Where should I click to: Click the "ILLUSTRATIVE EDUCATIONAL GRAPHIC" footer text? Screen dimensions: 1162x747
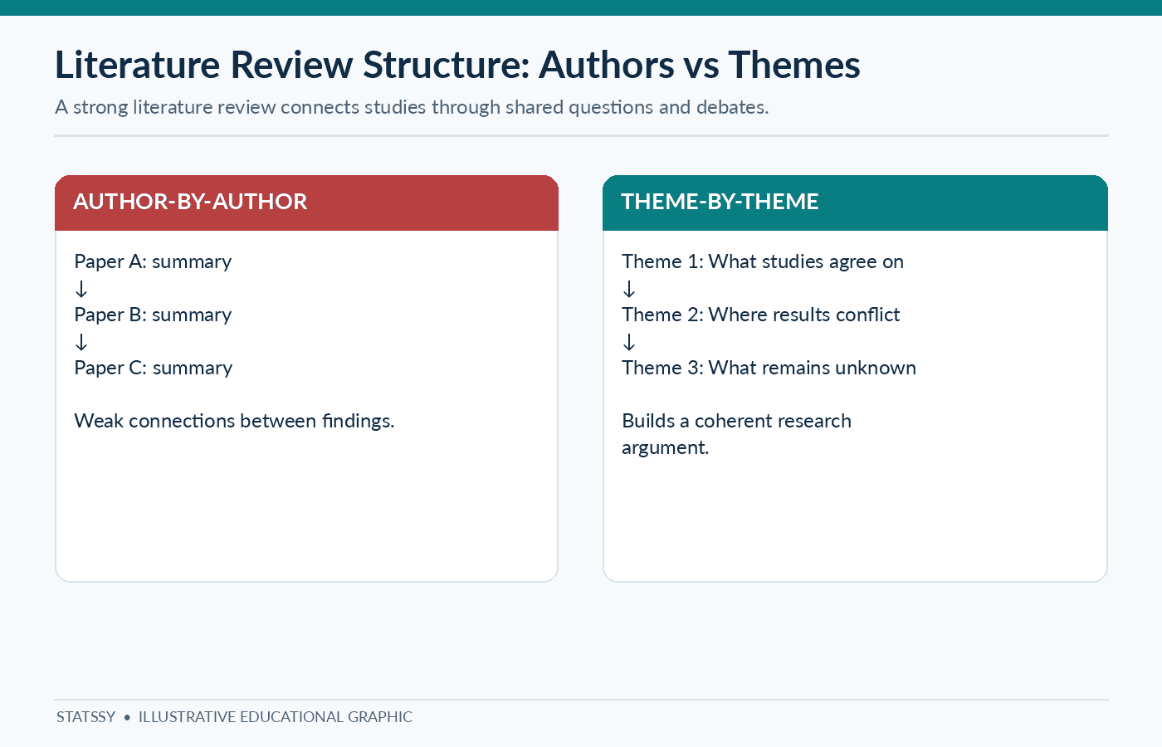[276, 717]
